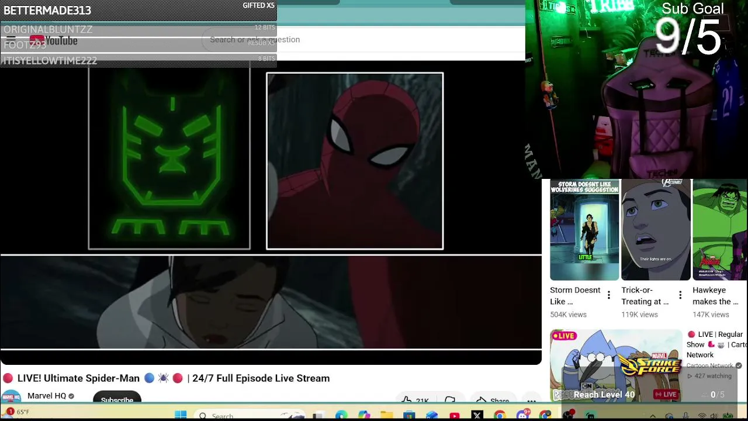Open the 'Storm Doesnt Like' Short thumbnail
The height and width of the screenshot is (421, 748).
coord(584,230)
